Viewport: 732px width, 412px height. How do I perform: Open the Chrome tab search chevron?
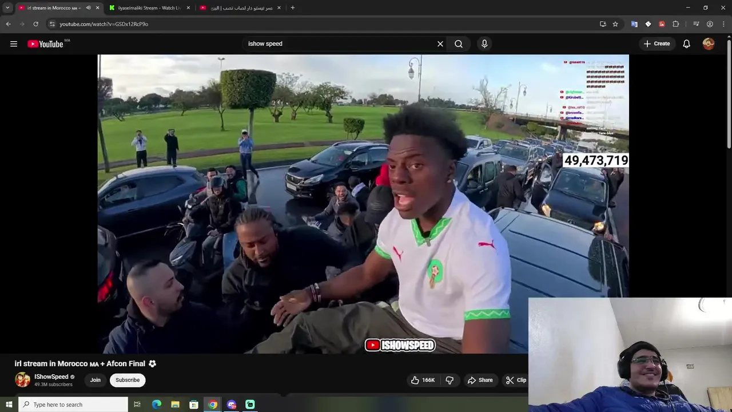click(x=7, y=8)
